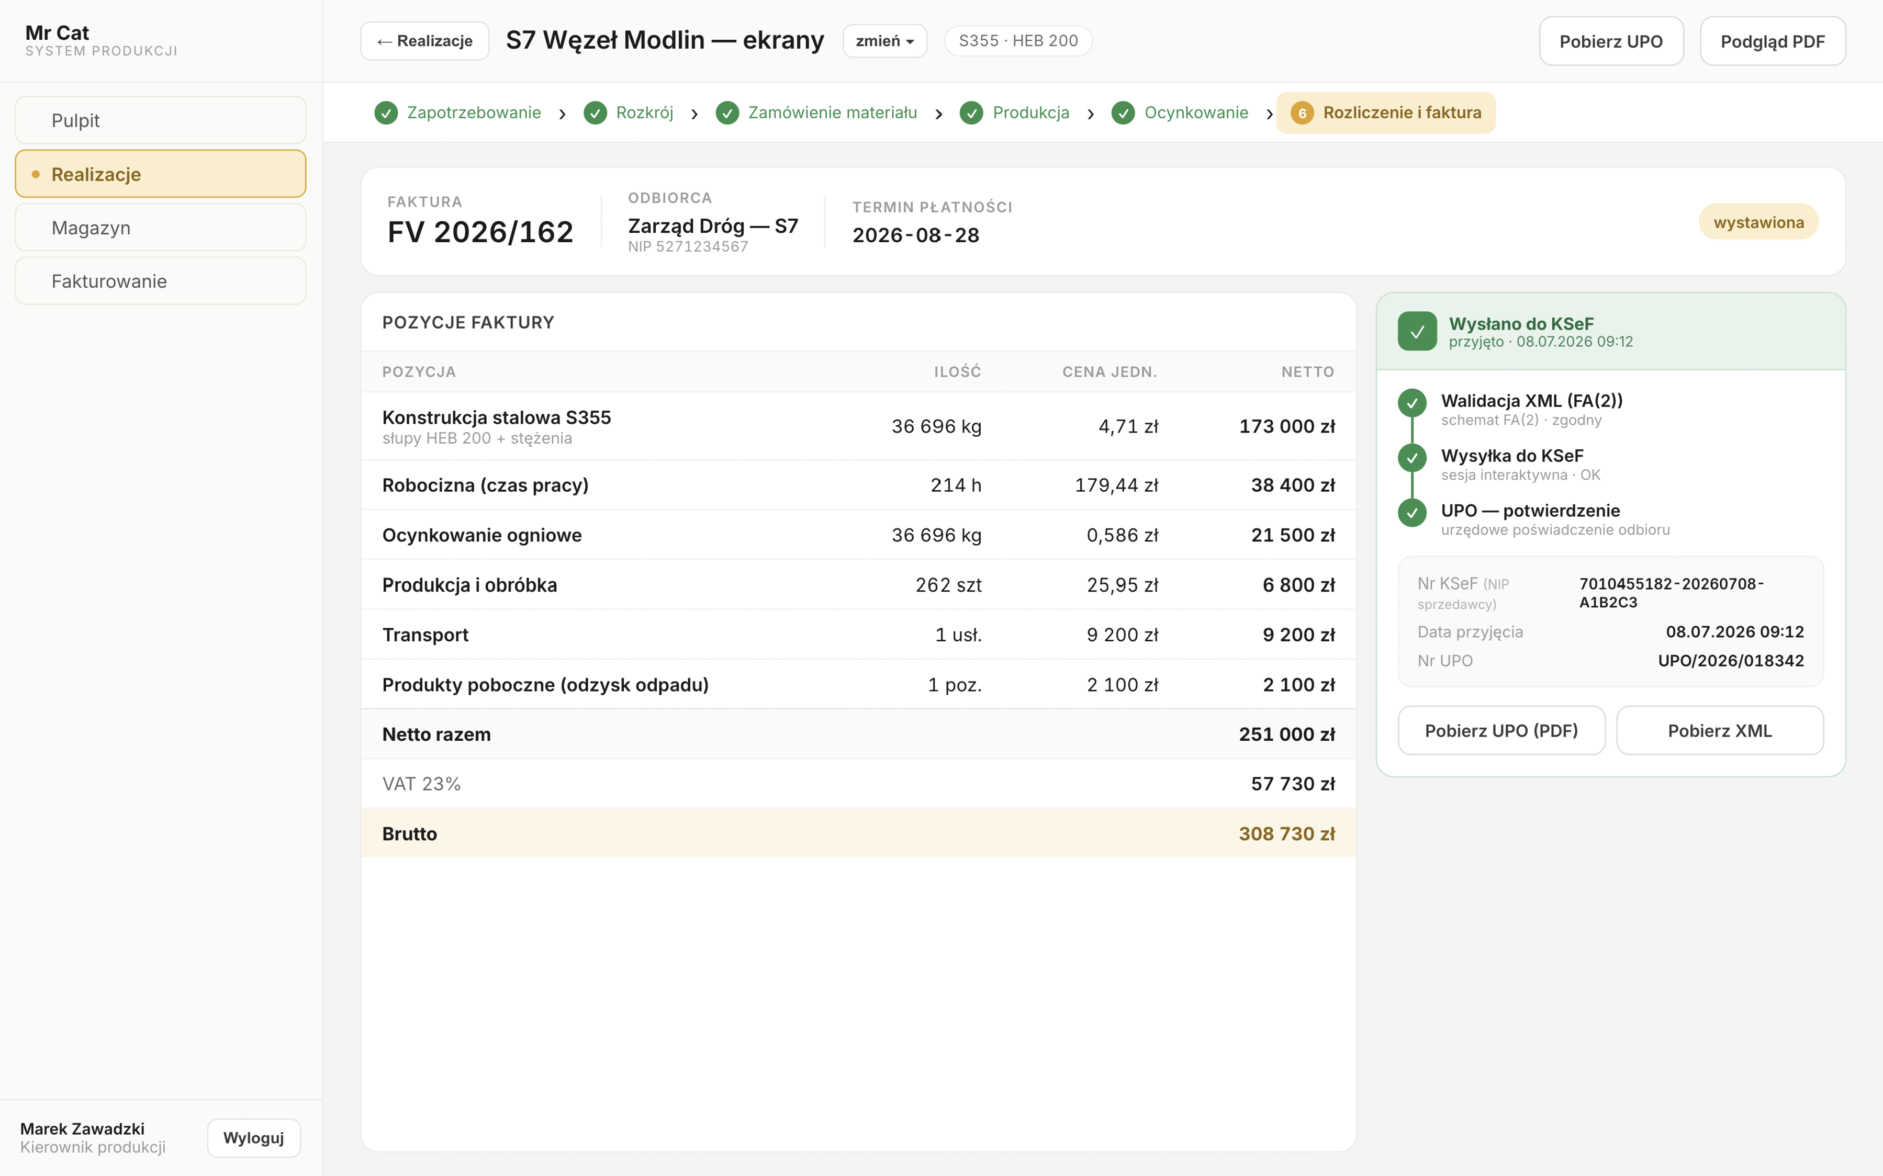
Task: Click the Ocynkowanie ogniowe row
Action: 858,535
